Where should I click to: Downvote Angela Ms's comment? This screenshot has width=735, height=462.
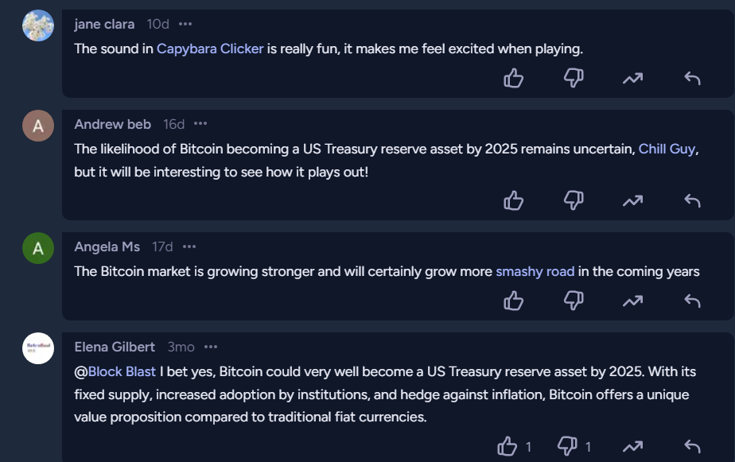click(x=574, y=301)
